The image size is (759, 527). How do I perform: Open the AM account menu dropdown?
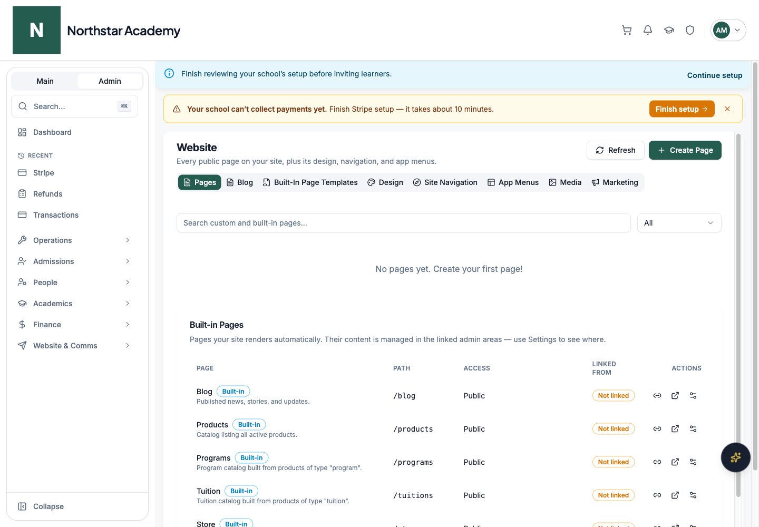[728, 30]
